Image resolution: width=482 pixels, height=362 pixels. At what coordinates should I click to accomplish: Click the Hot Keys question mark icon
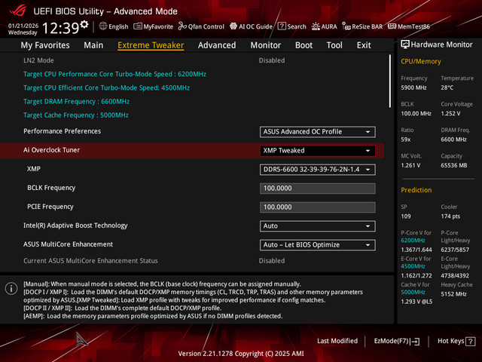tap(470, 342)
